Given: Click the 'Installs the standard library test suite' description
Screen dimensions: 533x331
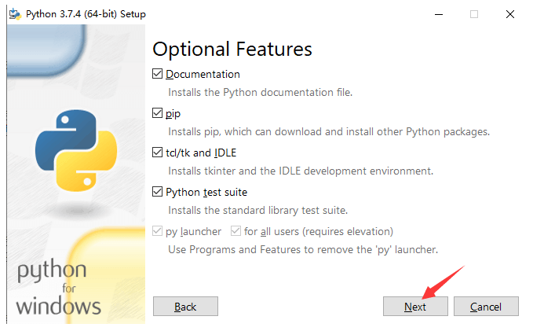Looking at the screenshot, I should click(x=257, y=210).
